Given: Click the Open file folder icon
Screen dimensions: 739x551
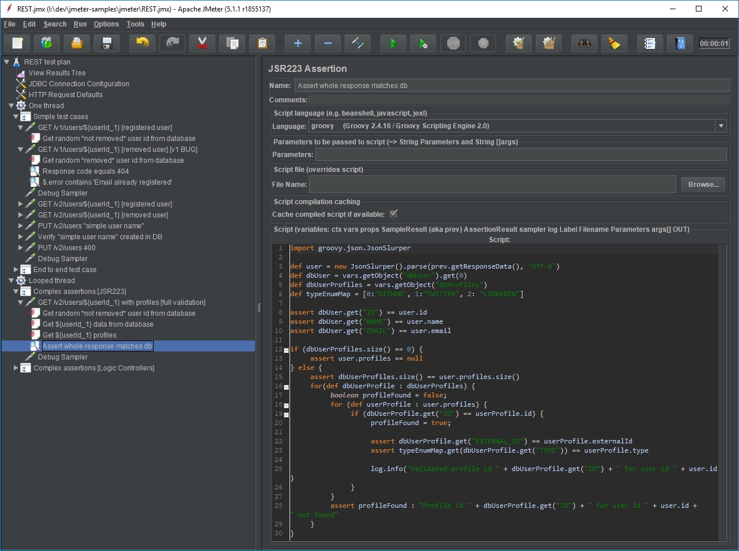Looking at the screenshot, I should 77,43.
